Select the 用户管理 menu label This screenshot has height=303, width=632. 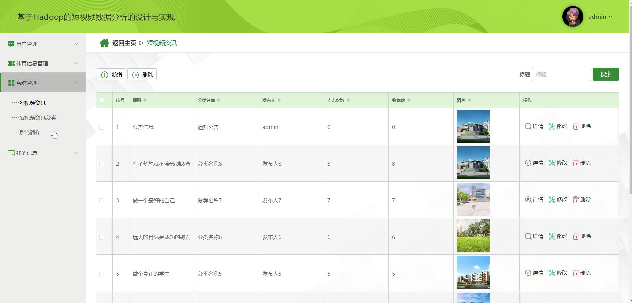point(27,44)
